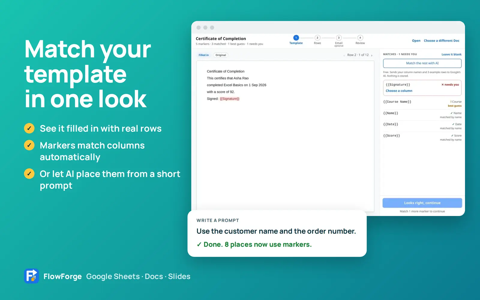Select step 1 Template
Viewport: 480px width, 300px height.
(x=296, y=40)
